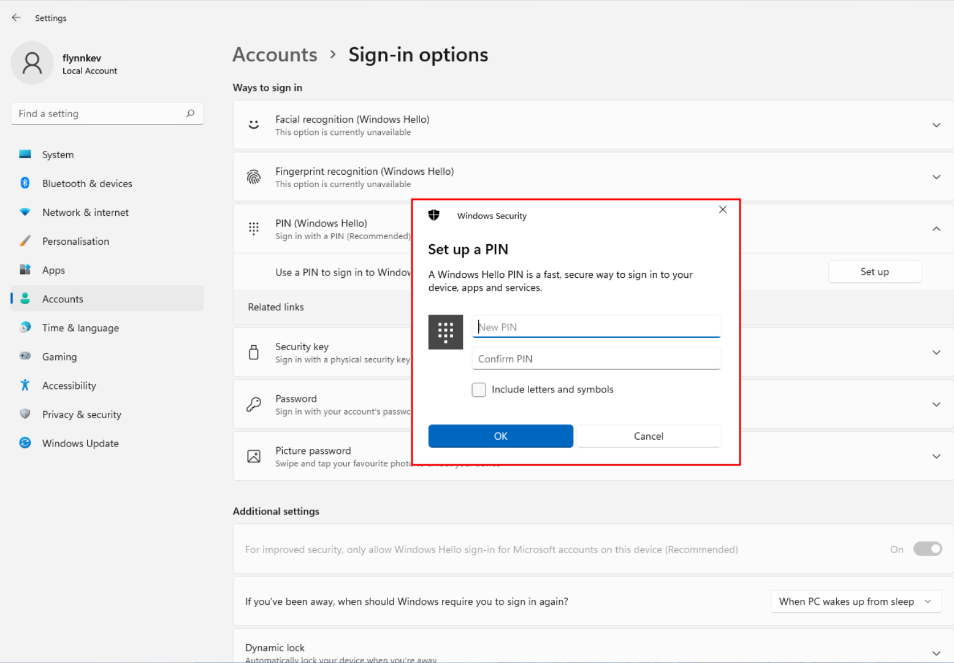954x663 pixels.
Task: Toggle the Windows Hello sign-in only switch
Action: 927,549
